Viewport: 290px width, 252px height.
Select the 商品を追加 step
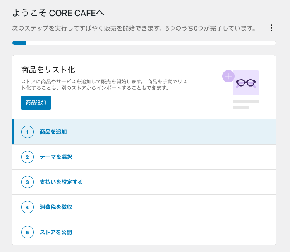[x=53, y=132]
